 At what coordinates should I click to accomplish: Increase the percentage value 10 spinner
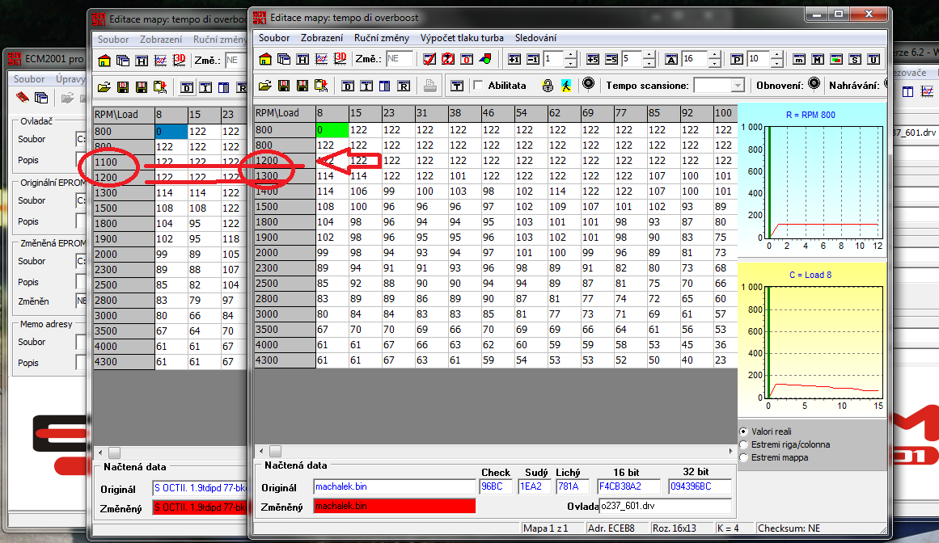[777, 56]
